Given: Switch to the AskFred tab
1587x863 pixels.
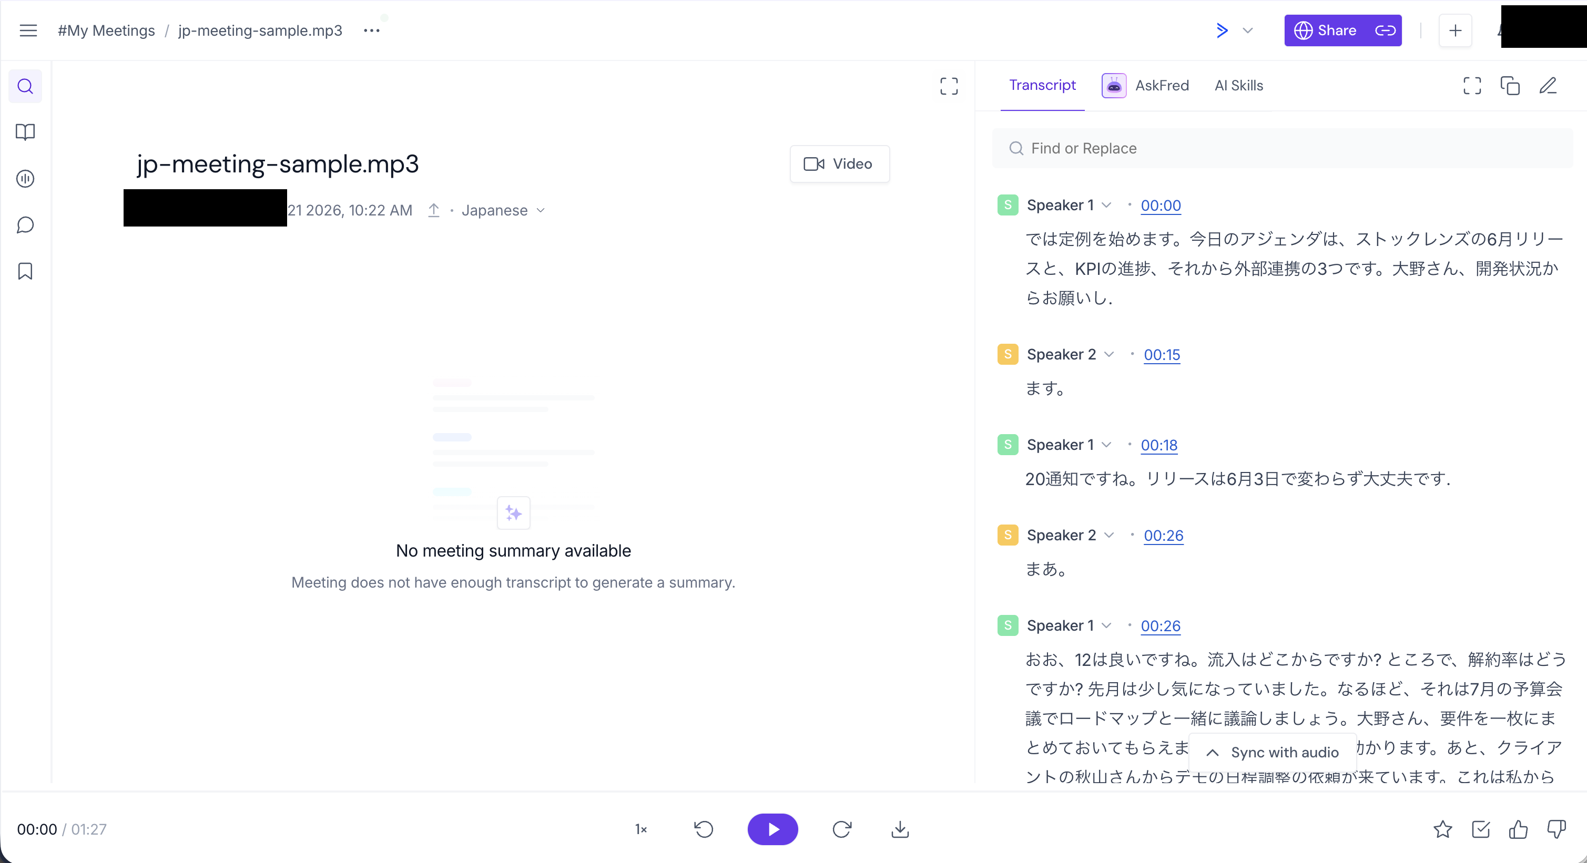Looking at the screenshot, I should pos(1145,86).
